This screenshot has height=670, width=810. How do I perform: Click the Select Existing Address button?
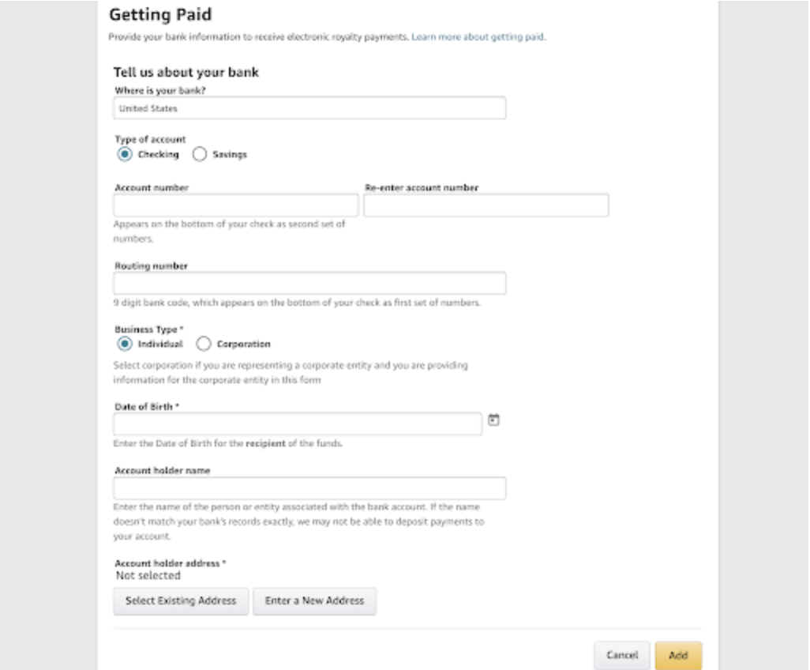[181, 600]
